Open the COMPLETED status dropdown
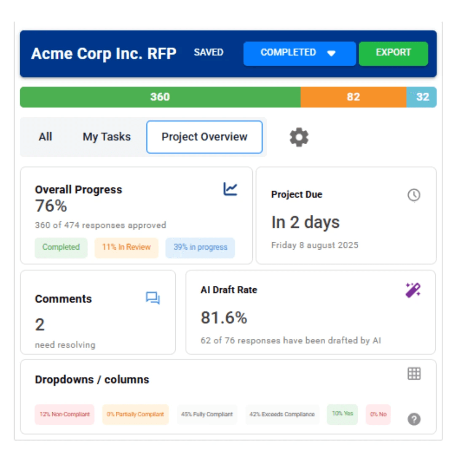The width and height of the screenshot is (458, 464). [x=299, y=53]
